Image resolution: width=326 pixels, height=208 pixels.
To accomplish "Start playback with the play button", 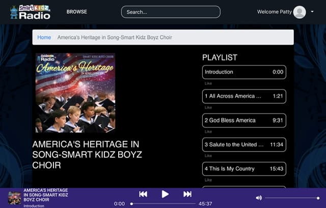I will click(x=165, y=194).
